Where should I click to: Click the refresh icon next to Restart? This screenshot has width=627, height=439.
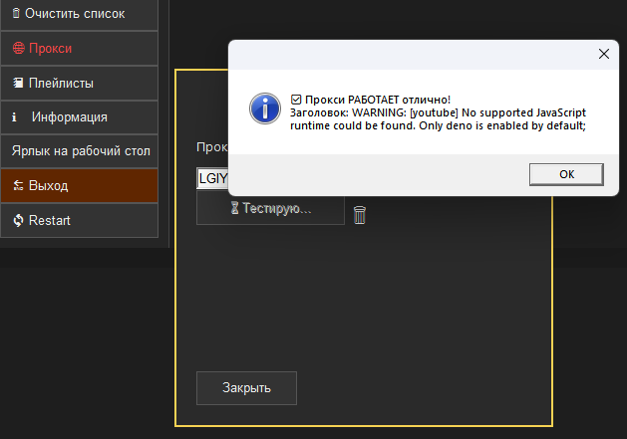pos(18,220)
